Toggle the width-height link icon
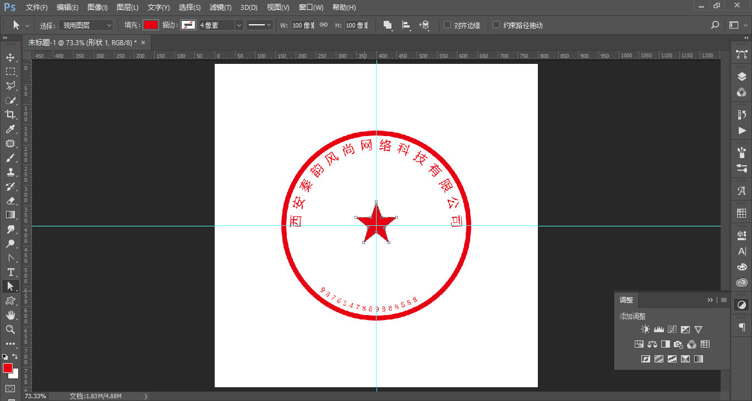 324,25
